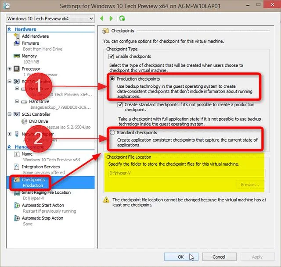The width and height of the screenshot is (281, 267).
Task: Click 'Some services offered' text
Action: pyautogui.click(x=44, y=173)
